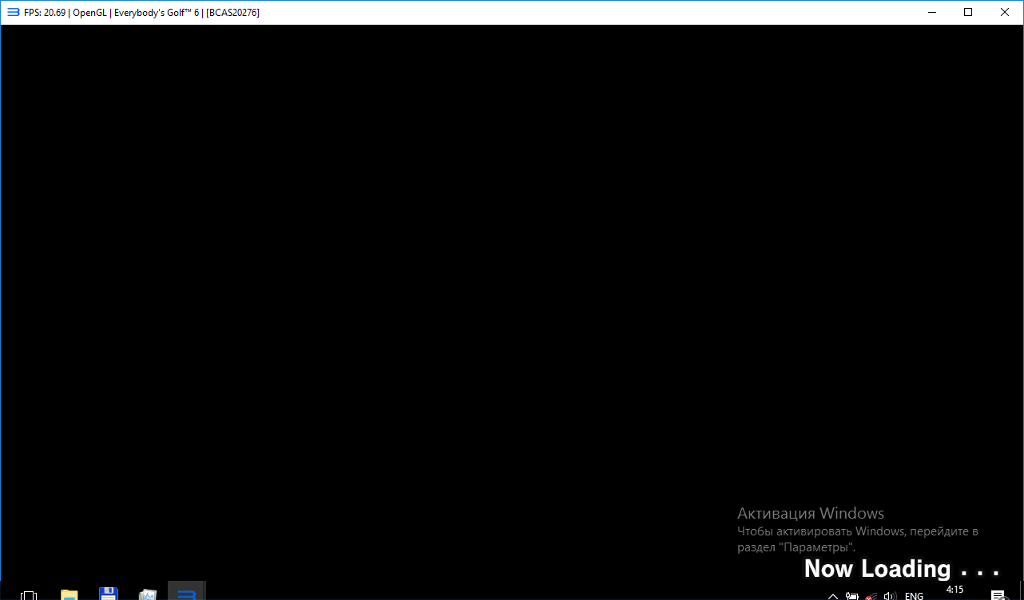Open Task View on the taskbar
The width and height of the screenshot is (1024, 600).
click(x=29, y=594)
